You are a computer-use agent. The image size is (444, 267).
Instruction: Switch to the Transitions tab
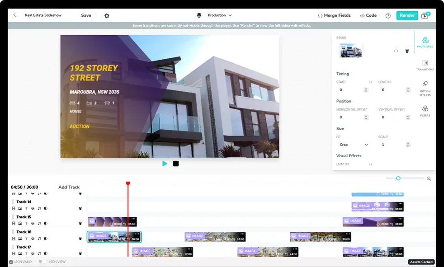pyautogui.click(x=425, y=65)
